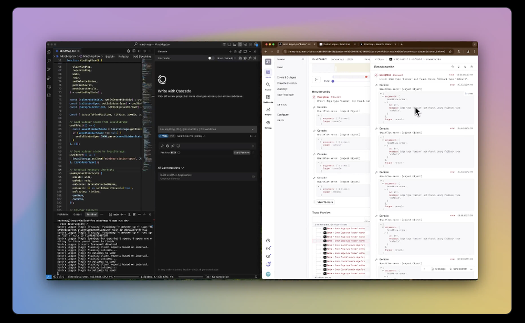
Task: Open User Feedback in Sentry sidebar
Action: (x=286, y=95)
